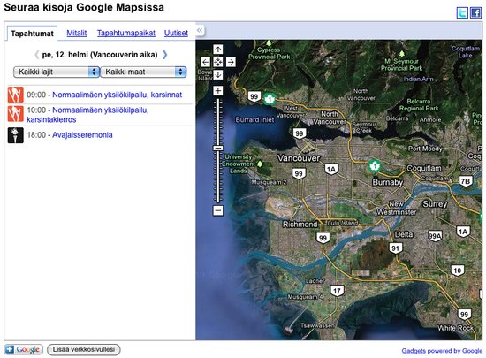Go to next day arrow
The width and height of the screenshot is (486, 358).
point(165,55)
